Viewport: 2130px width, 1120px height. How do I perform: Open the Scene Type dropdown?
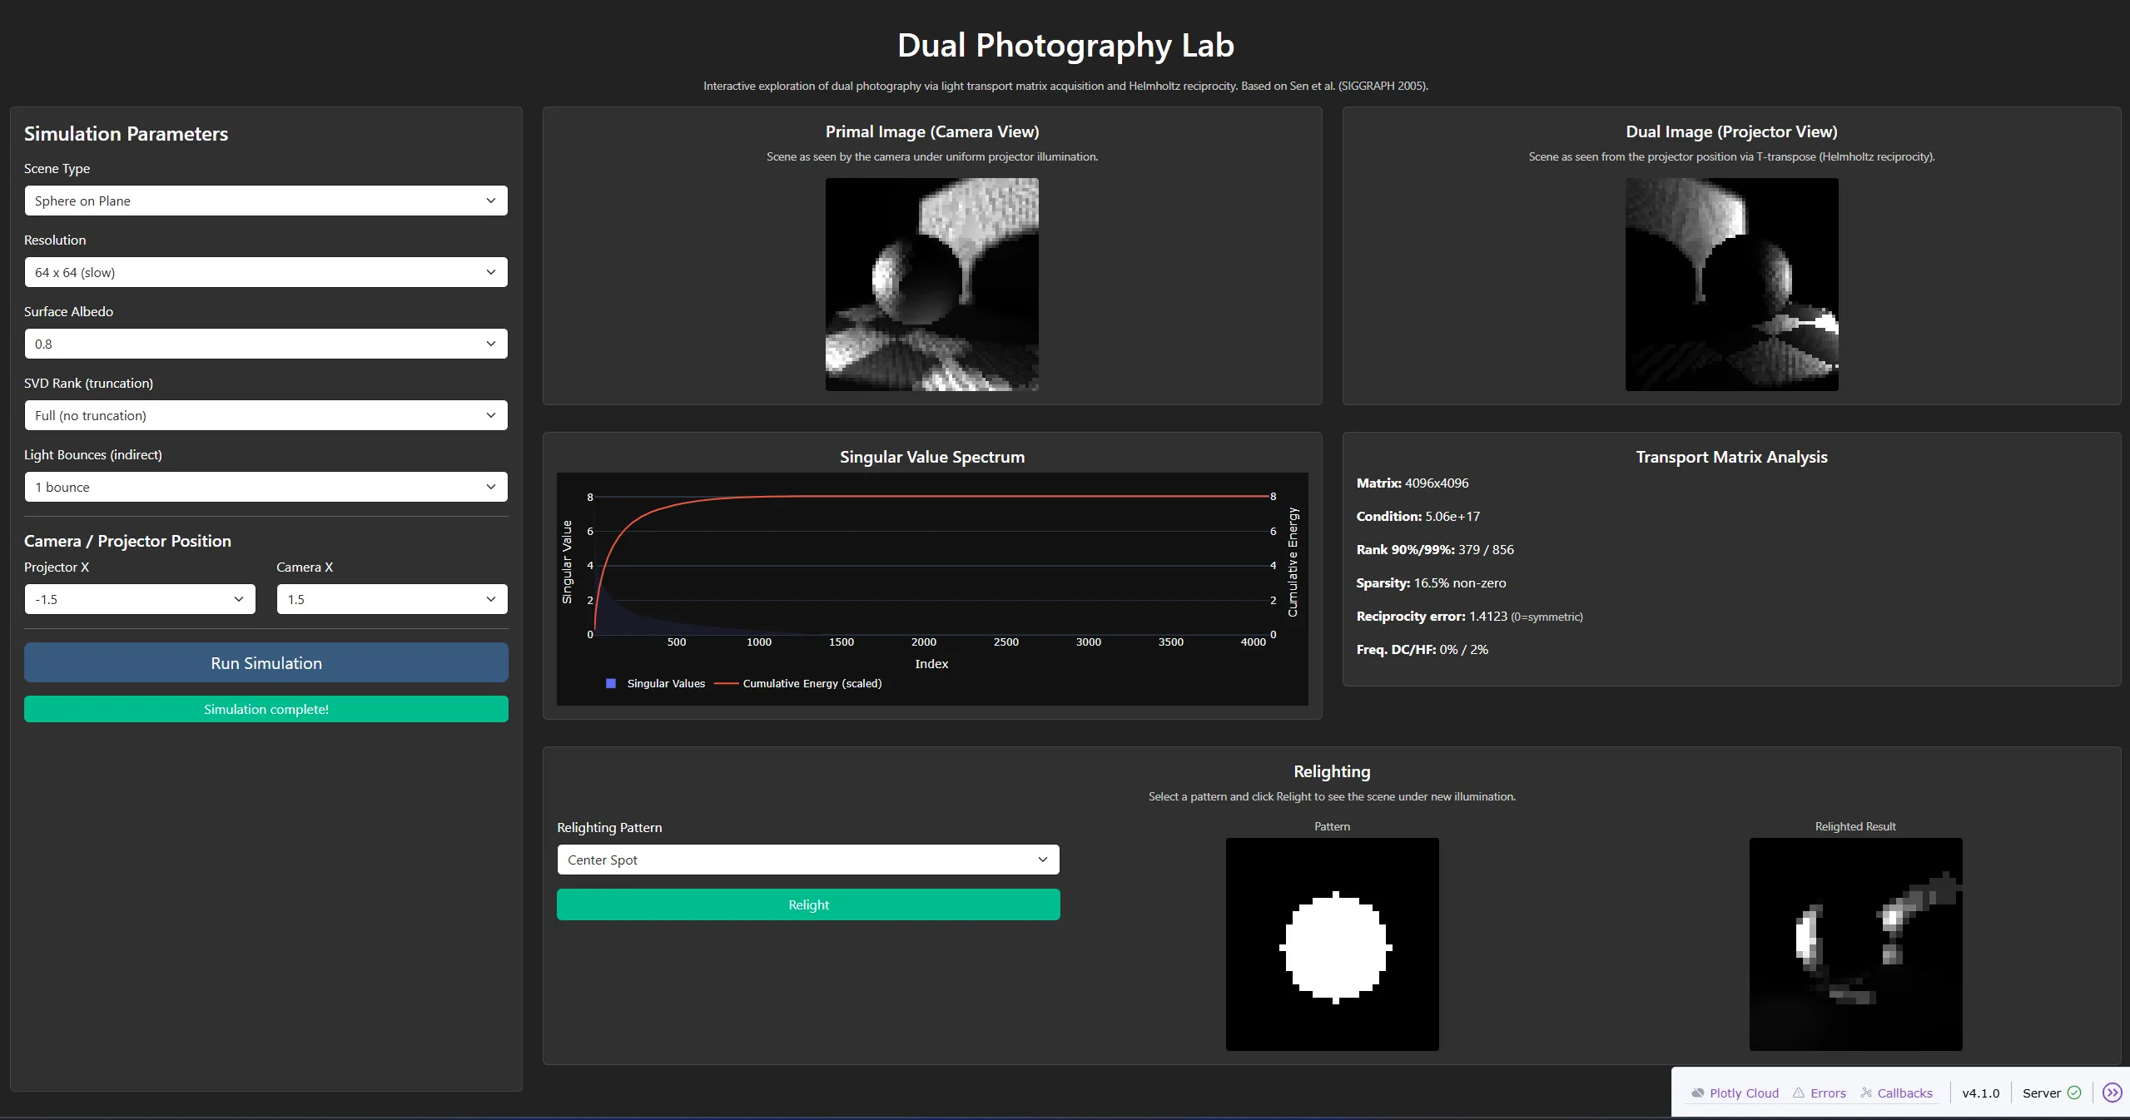coord(265,200)
